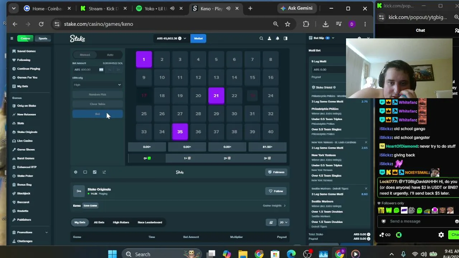459x258 pixels.
Task: Expand the Bet Slip dropdown
Action: pyautogui.click(x=333, y=38)
